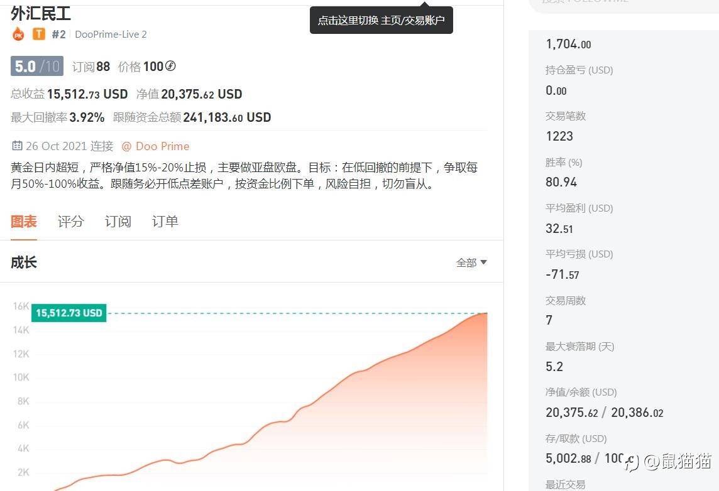
Task: Switch to the 评分 tab
Action: click(x=70, y=222)
